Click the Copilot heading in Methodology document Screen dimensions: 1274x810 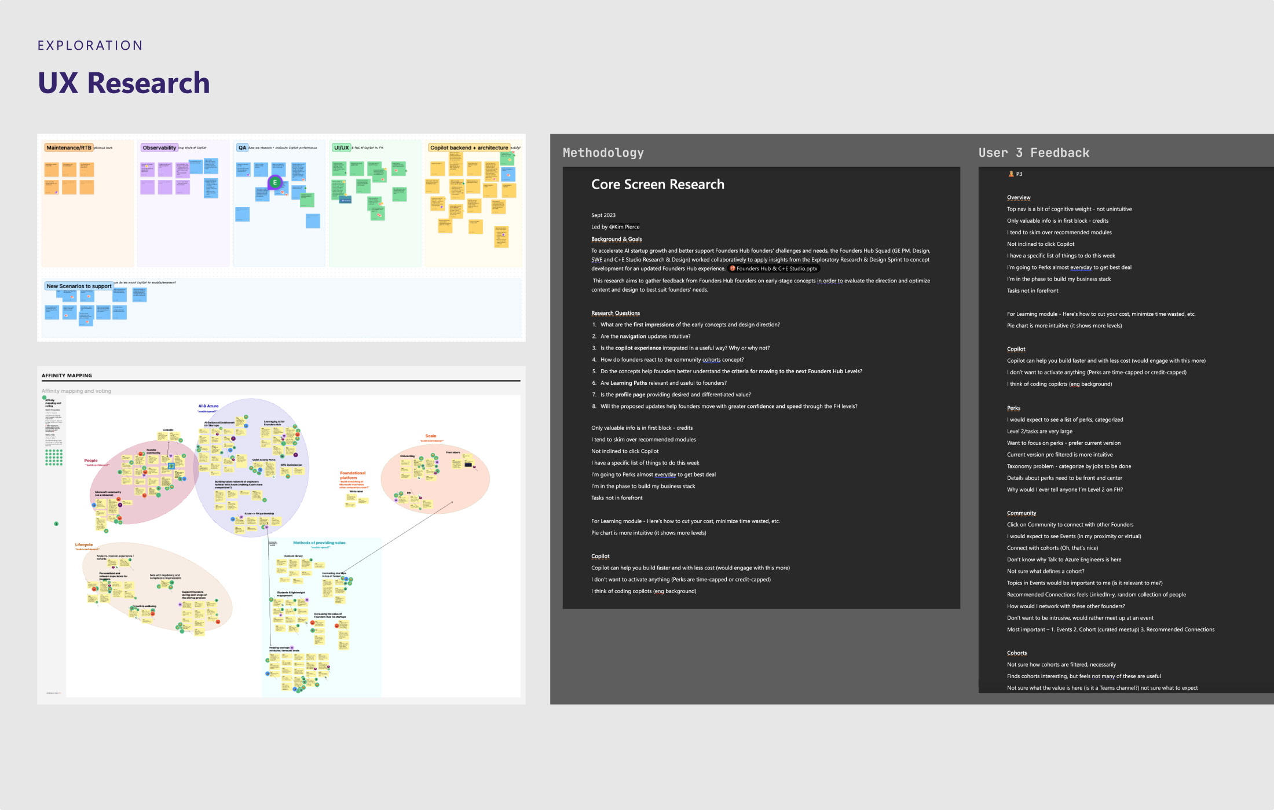(600, 556)
